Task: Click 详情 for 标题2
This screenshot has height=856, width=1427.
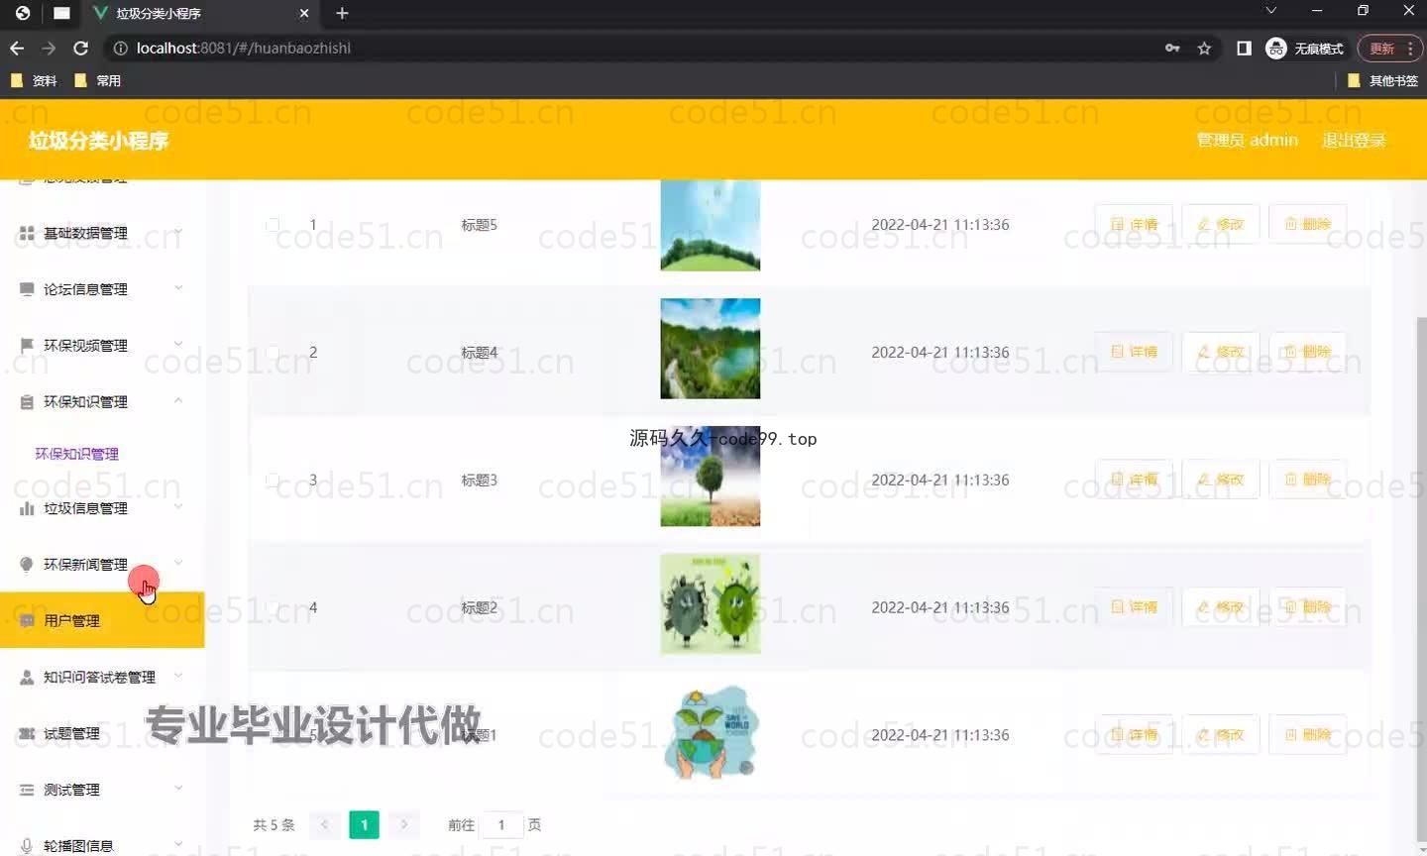Action: click(1134, 607)
